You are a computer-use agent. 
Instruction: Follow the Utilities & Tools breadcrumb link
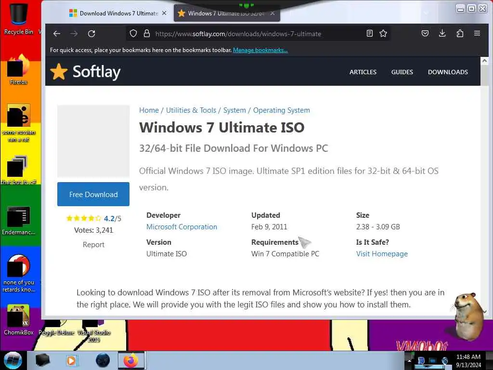point(191,110)
